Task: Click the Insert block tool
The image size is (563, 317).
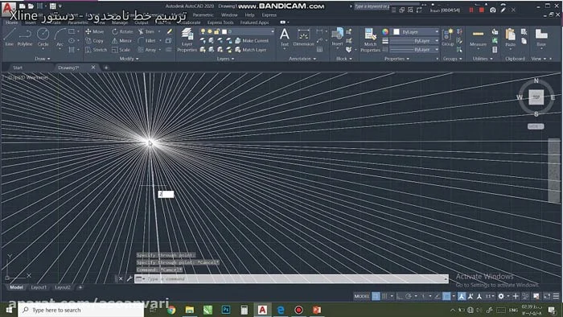Action: coord(337,38)
